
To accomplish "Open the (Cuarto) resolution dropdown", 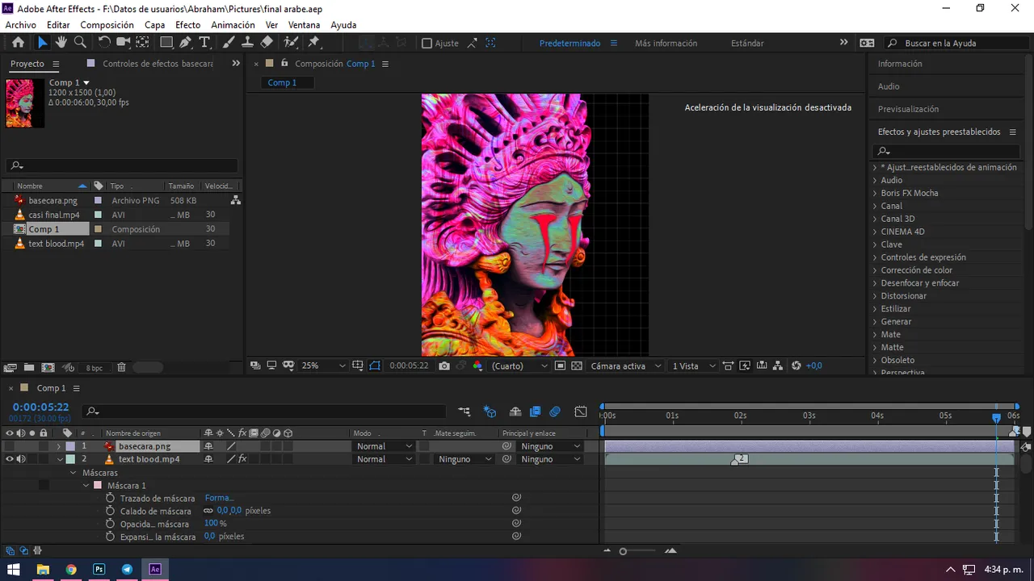I will (x=519, y=366).
